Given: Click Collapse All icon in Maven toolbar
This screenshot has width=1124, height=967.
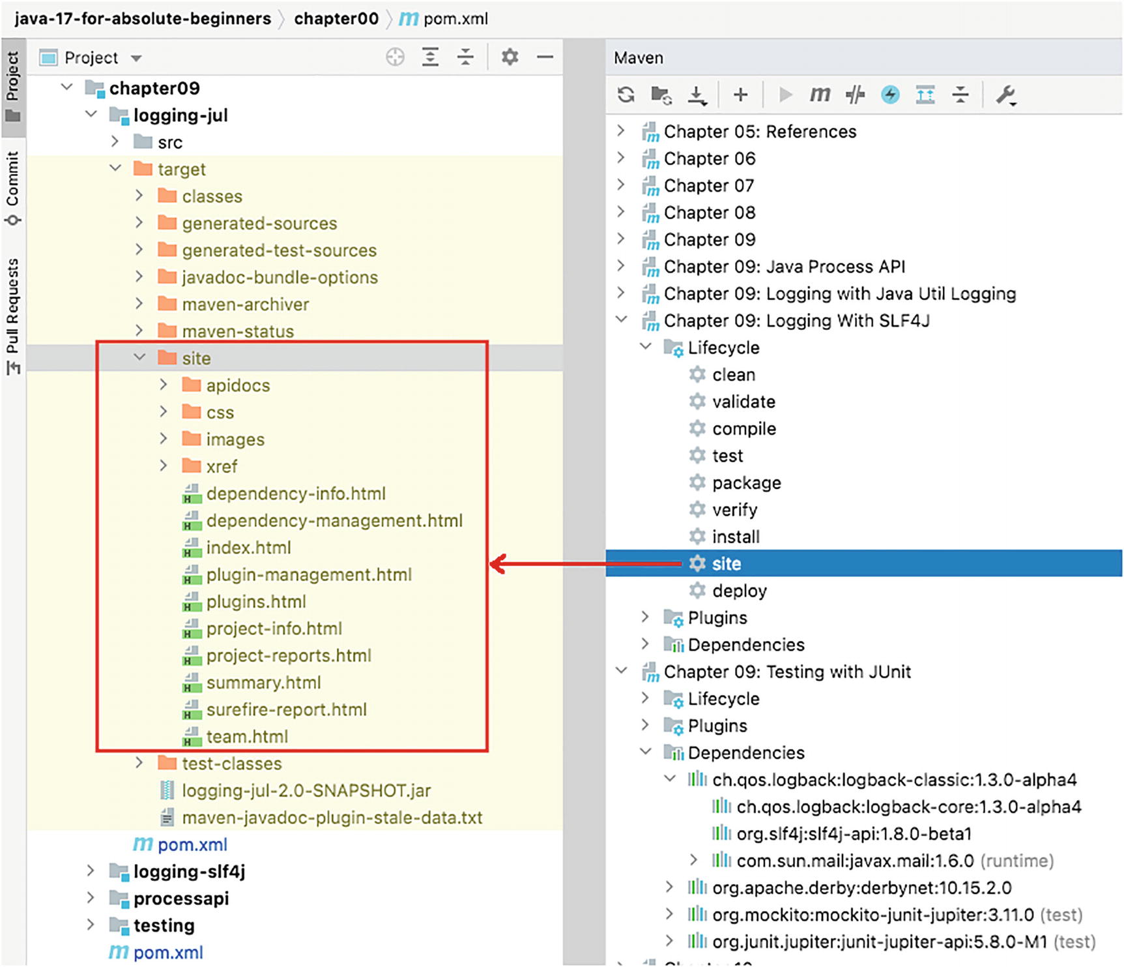Looking at the screenshot, I should coord(960,95).
